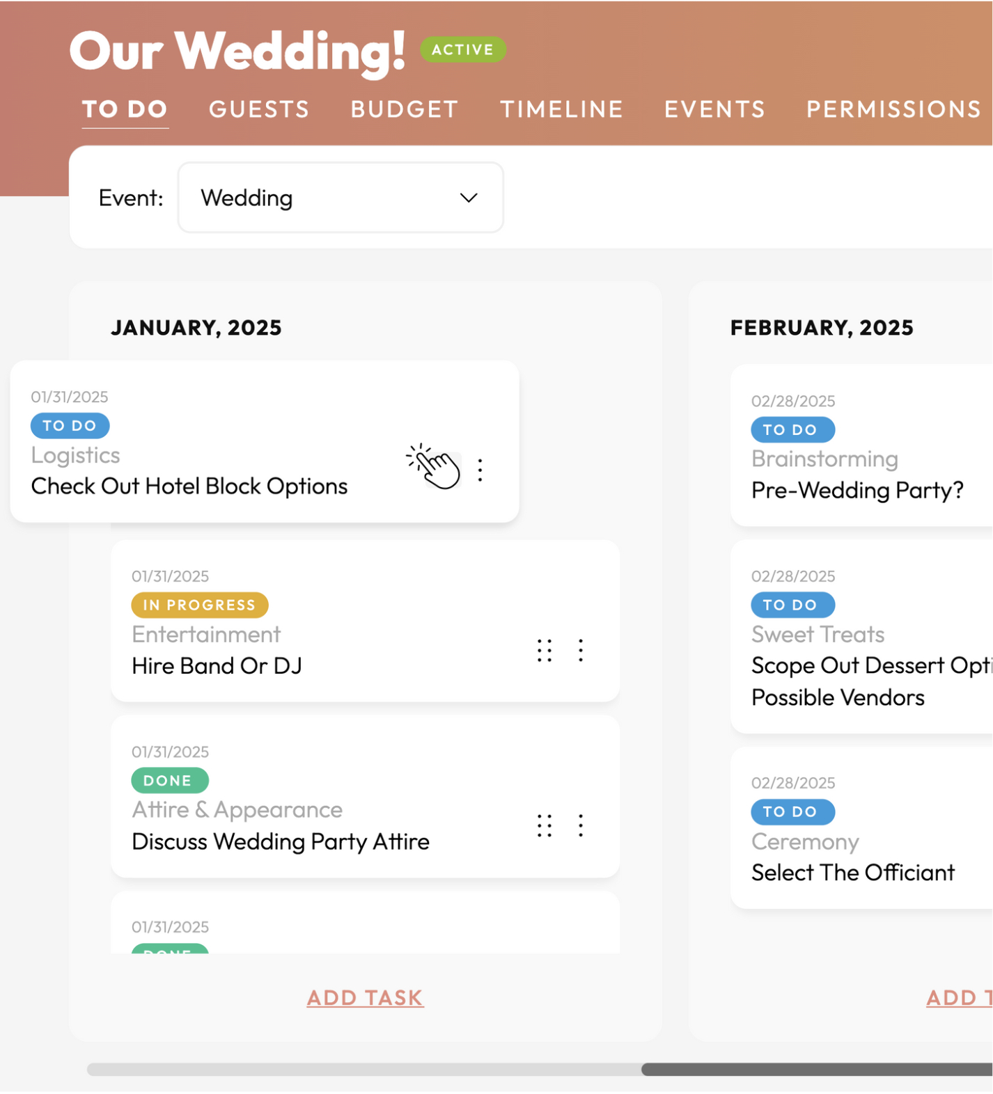Go to the Timeline tab
The image size is (993, 1094).
[x=561, y=109]
